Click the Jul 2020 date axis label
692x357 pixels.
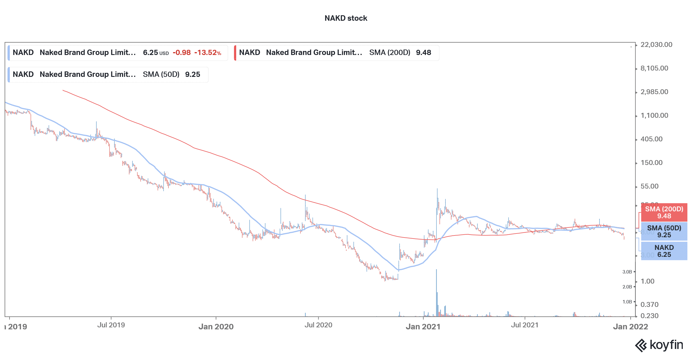pyautogui.click(x=318, y=325)
